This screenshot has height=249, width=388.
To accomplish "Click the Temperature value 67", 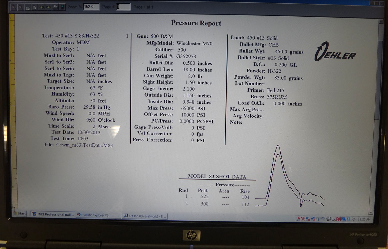I will point(92,88).
